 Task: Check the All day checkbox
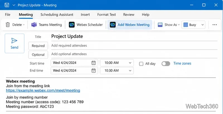coord(141,64)
